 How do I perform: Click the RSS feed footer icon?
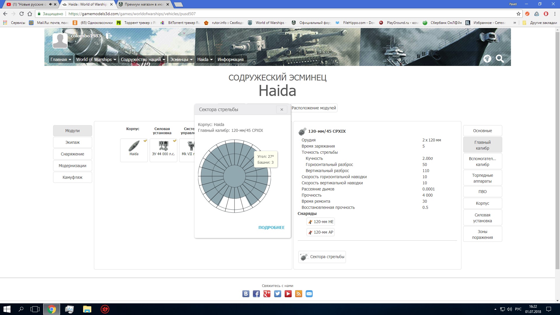(299, 294)
